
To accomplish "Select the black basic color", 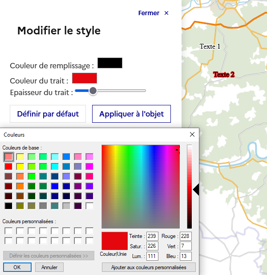I will tap(8, 206).
